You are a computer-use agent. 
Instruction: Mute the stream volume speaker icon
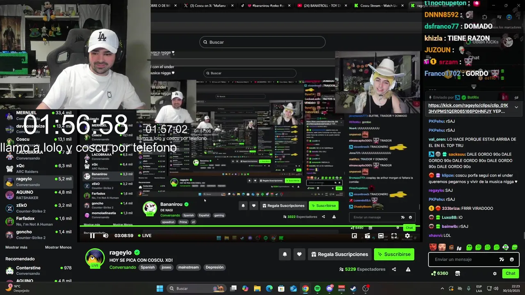click(x=105, y=236)
